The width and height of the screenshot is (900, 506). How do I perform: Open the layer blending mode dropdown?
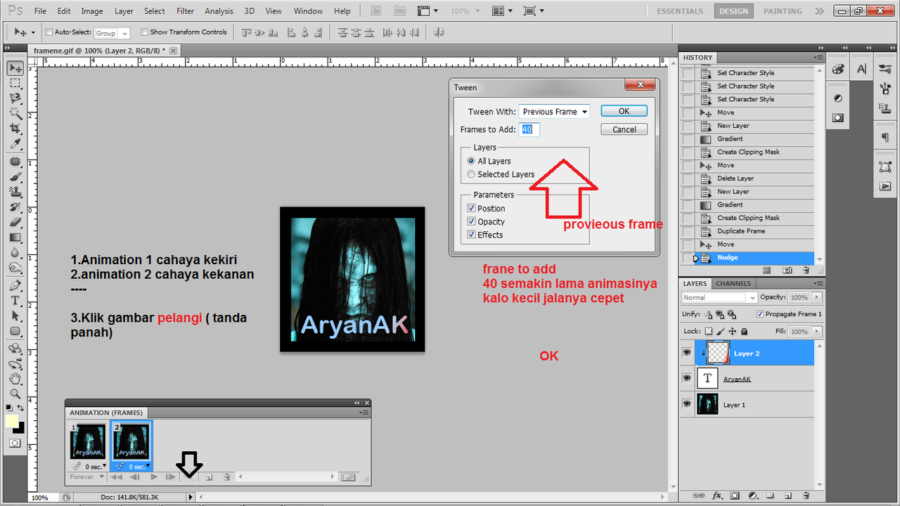[718, 297]
